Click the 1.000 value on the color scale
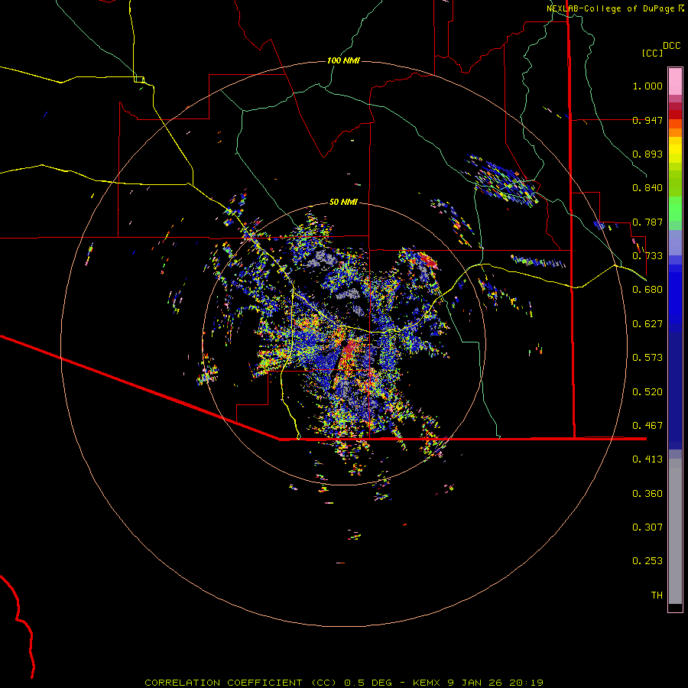 (x=647, y=86)
